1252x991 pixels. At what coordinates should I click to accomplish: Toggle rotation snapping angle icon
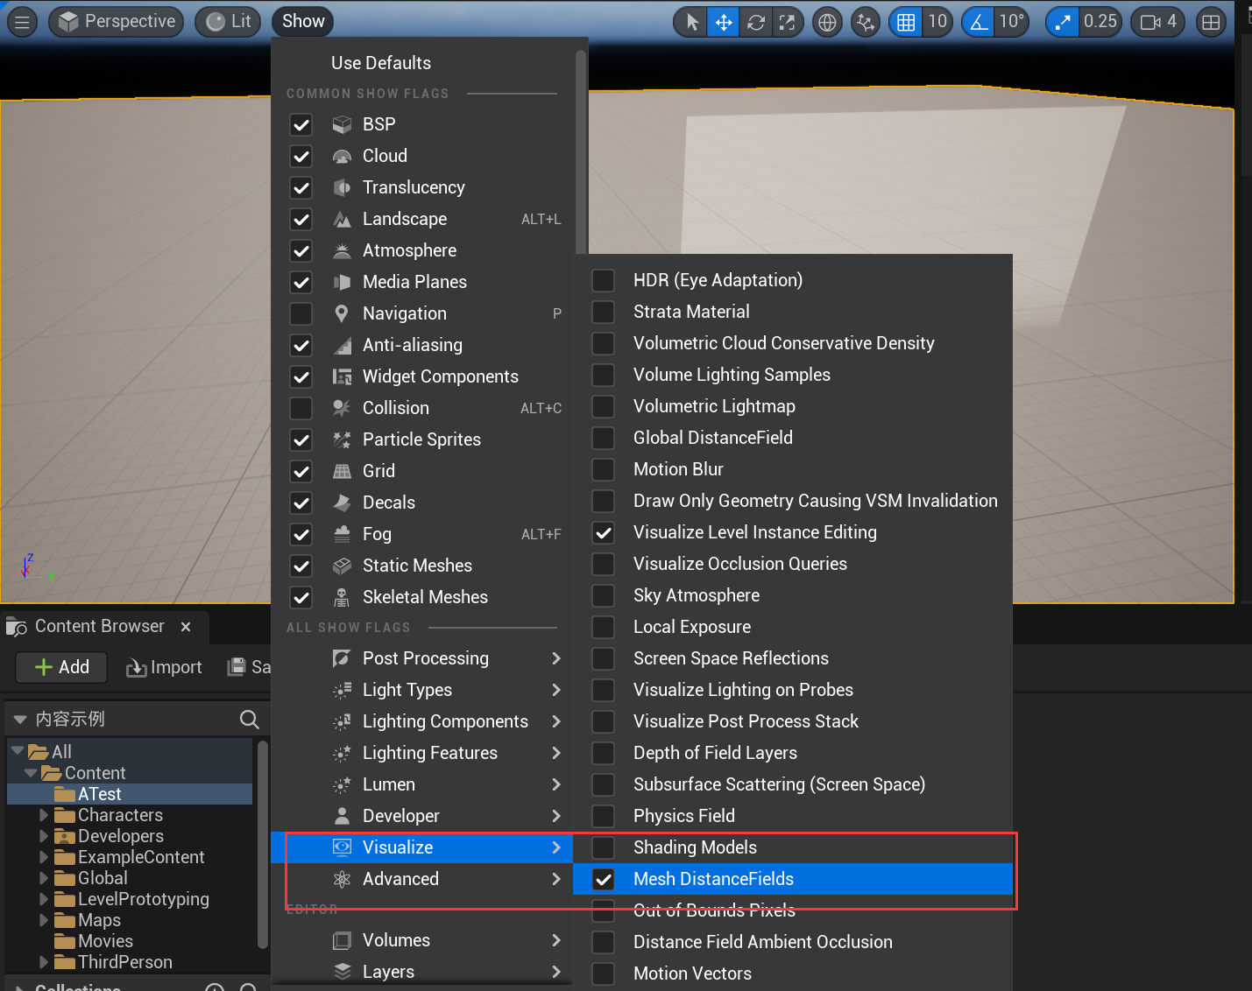pos(979,22)
